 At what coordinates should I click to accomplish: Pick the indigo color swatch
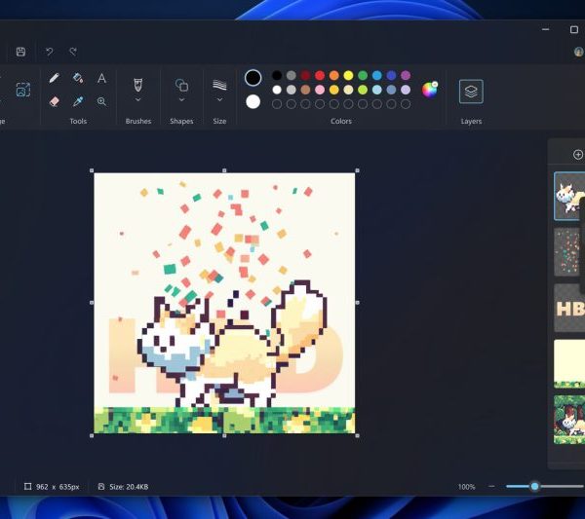pyautogui.click(x=391, y=76)
